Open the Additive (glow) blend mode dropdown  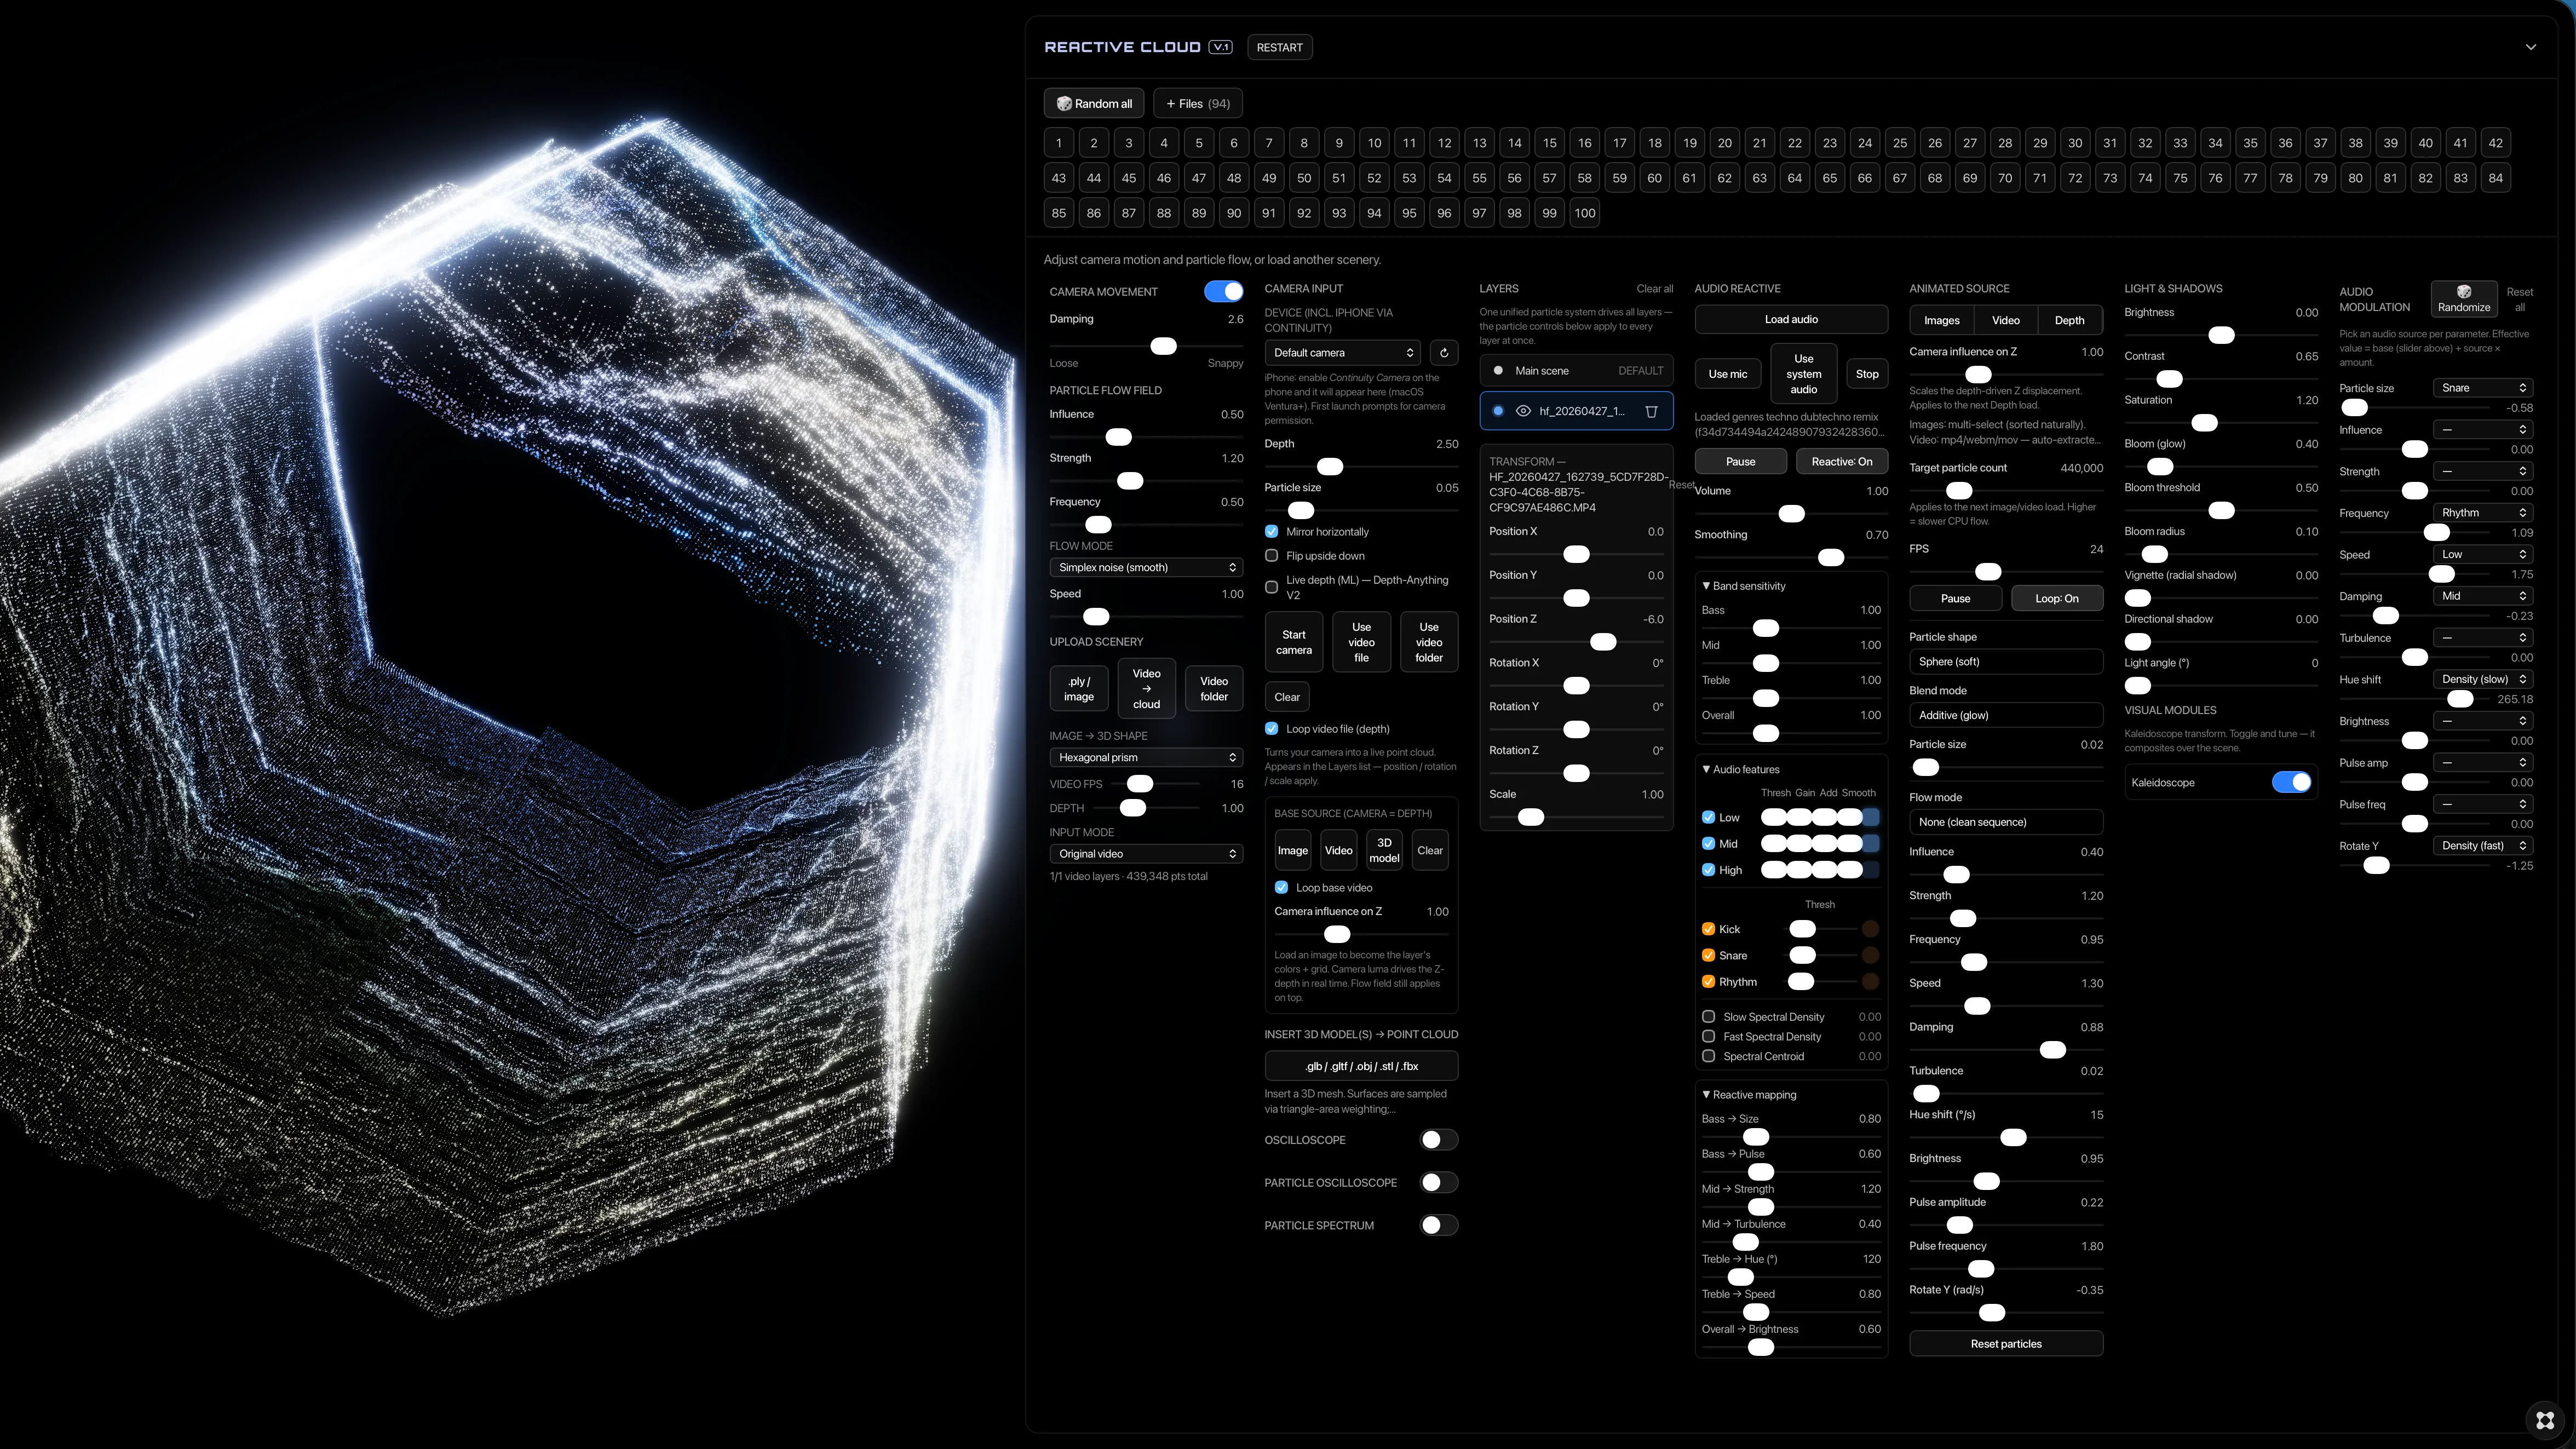(x=2006, y=715)
